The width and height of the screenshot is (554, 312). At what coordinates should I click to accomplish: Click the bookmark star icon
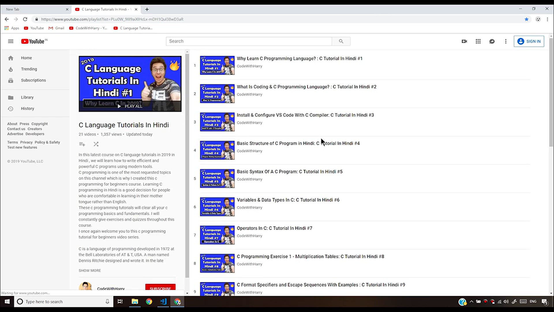click(527, 19)
